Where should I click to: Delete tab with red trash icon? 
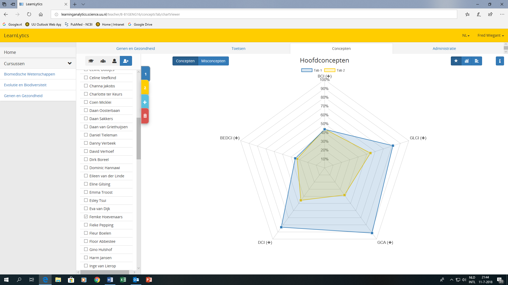tap(145, 116)
